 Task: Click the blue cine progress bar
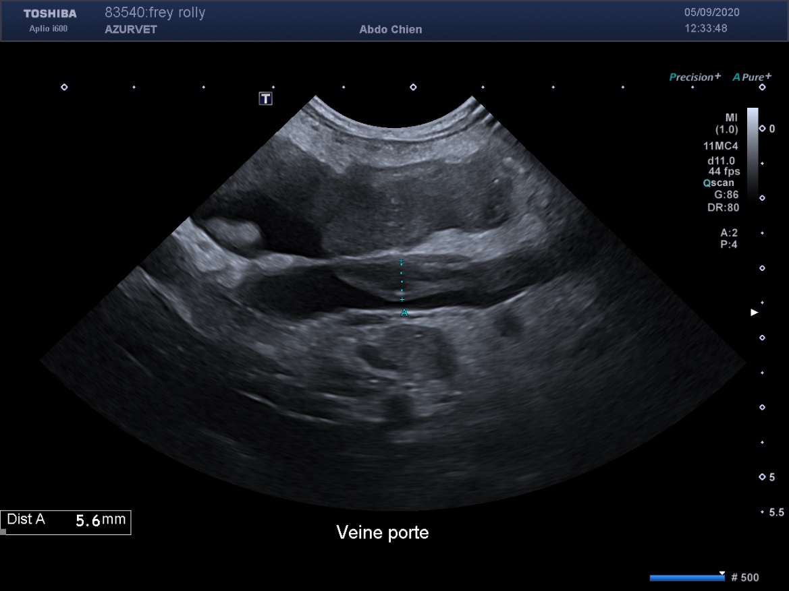pyautogui.click(x=686, y=578)
